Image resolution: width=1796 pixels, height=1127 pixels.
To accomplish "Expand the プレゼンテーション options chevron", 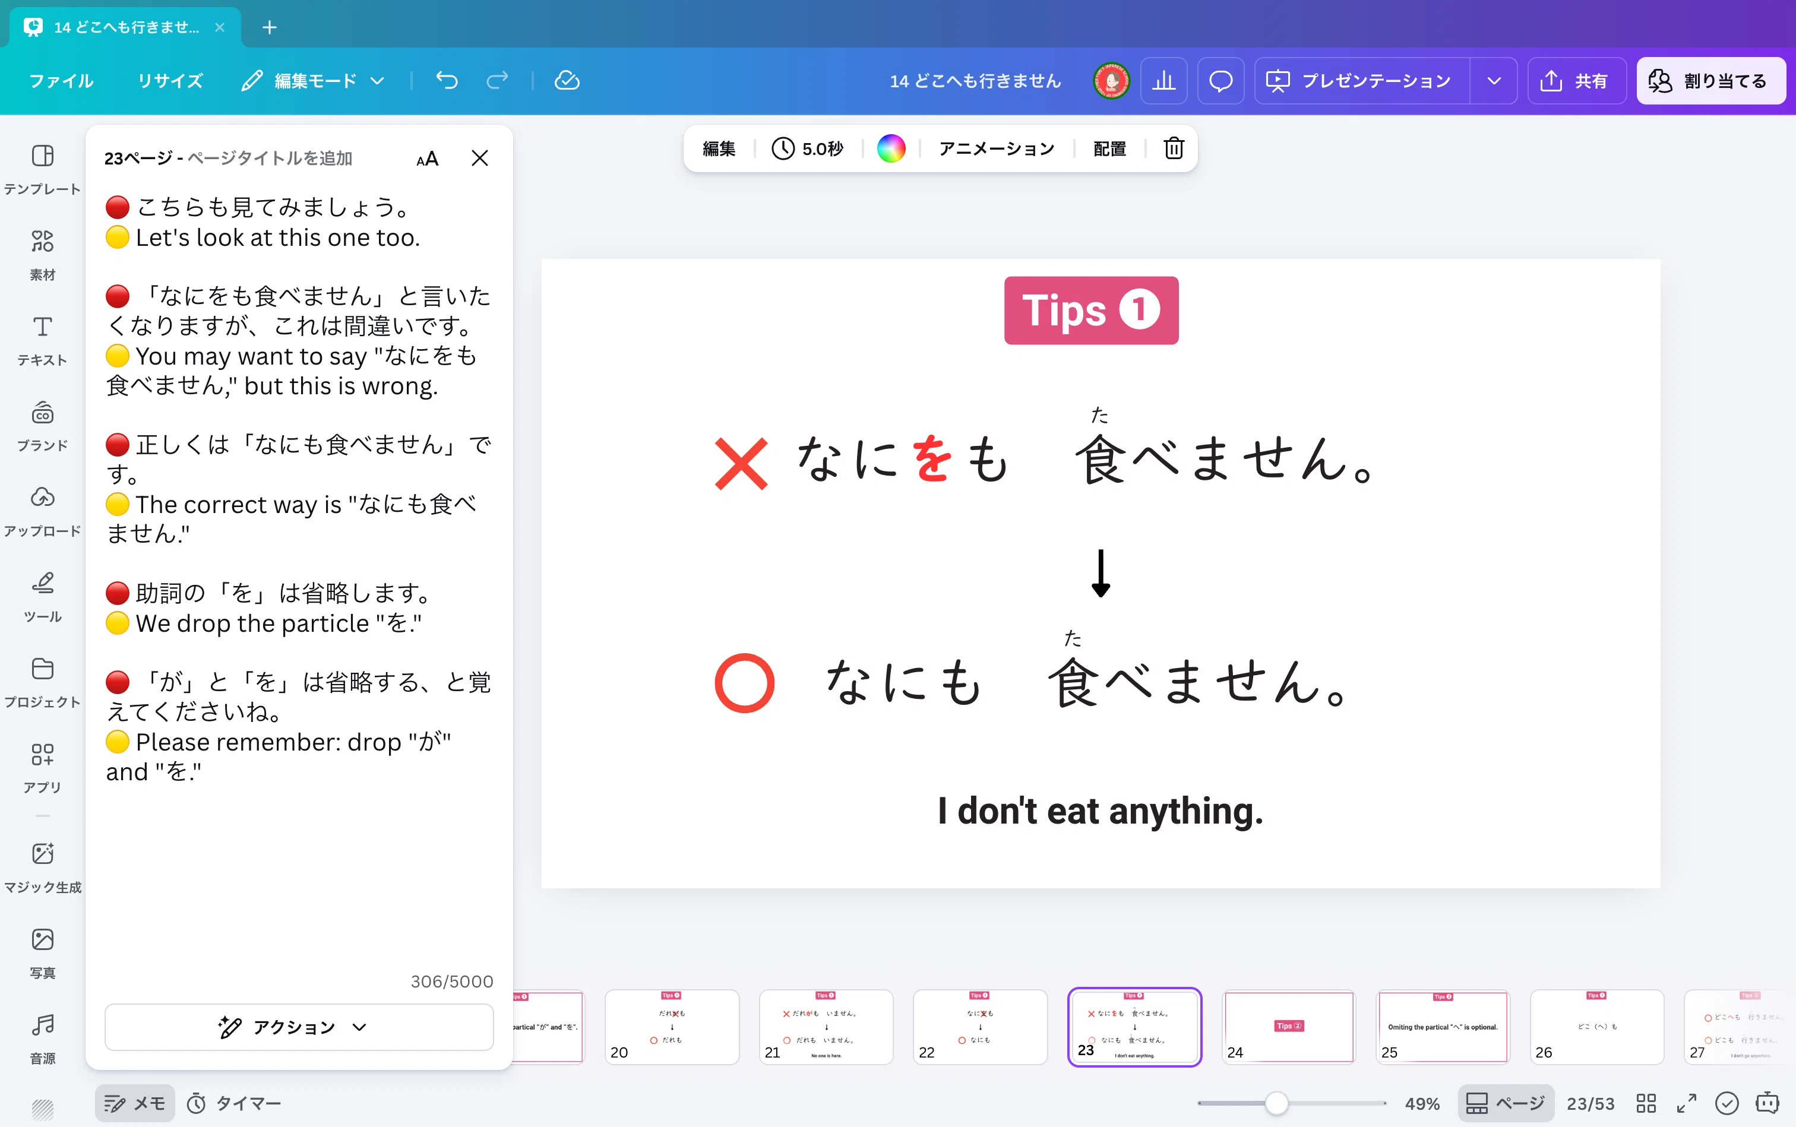I will pyautogui.click(x=1493, y=81).
